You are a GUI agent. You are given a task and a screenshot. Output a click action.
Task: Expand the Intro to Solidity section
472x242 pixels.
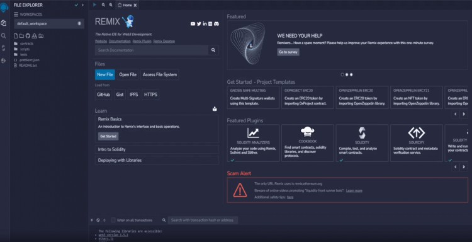(x=157, y=149)
